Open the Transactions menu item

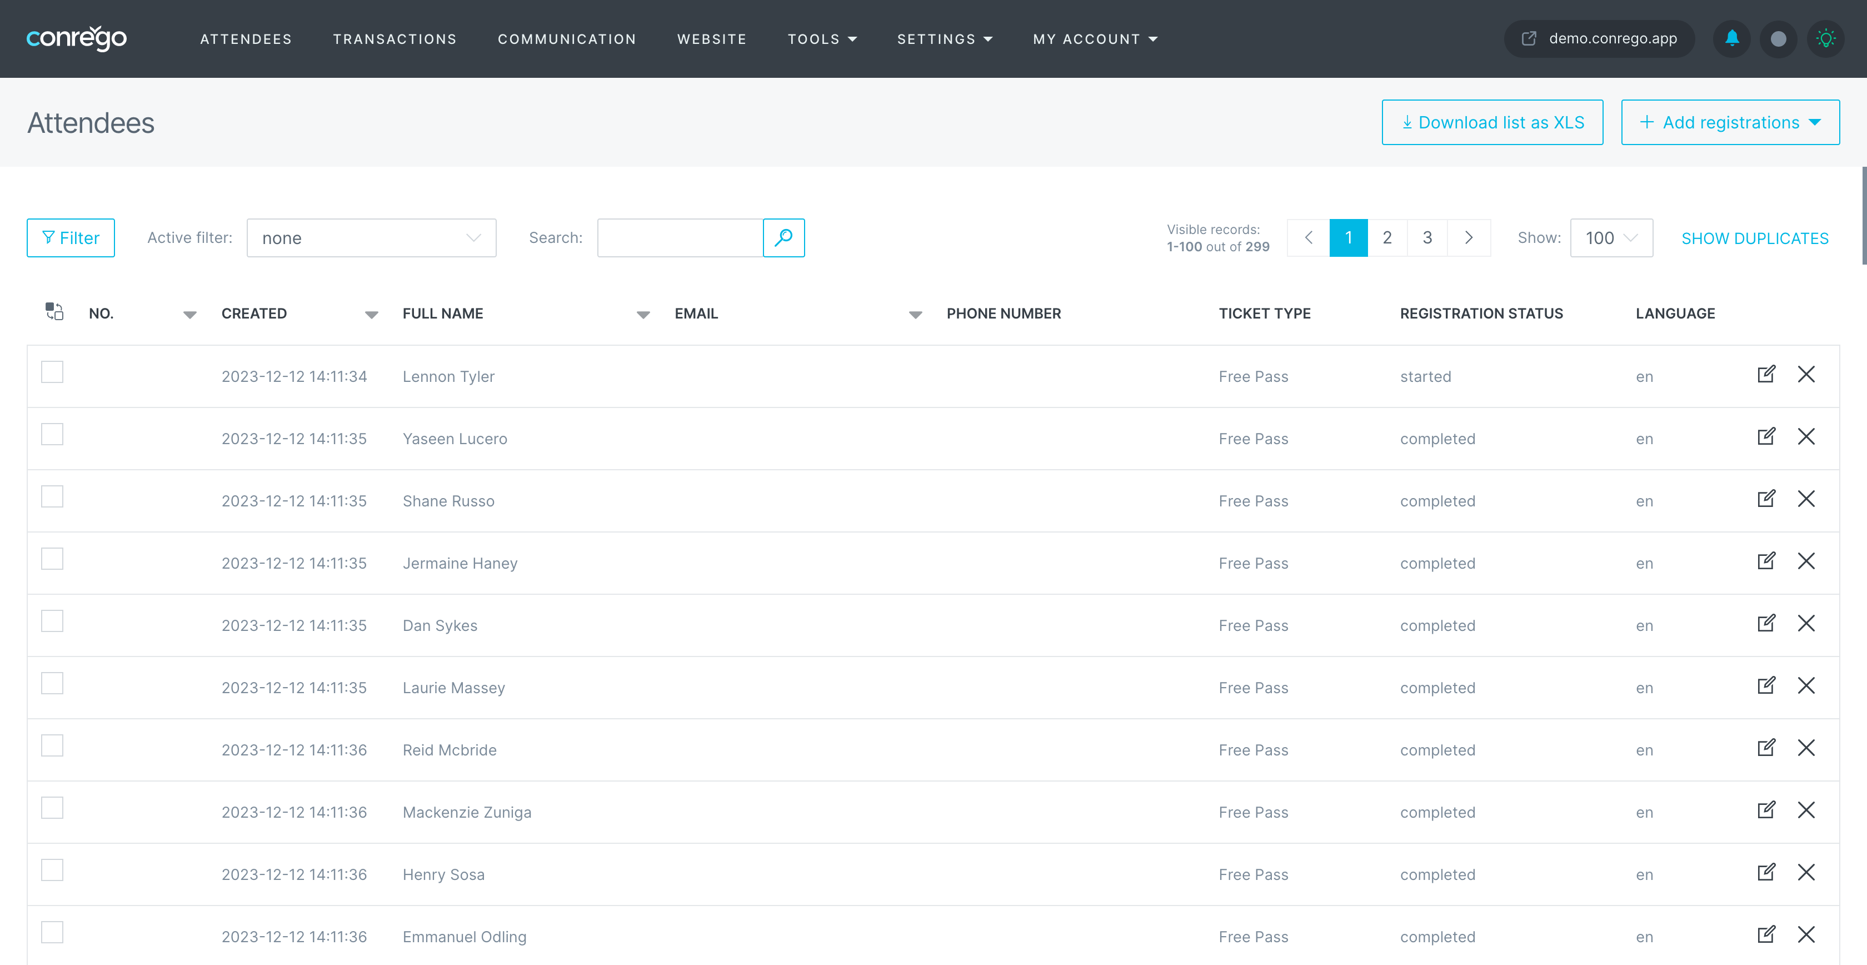[395, 39]
